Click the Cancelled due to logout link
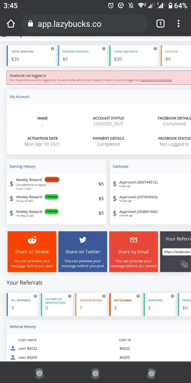 click(31, 185)
